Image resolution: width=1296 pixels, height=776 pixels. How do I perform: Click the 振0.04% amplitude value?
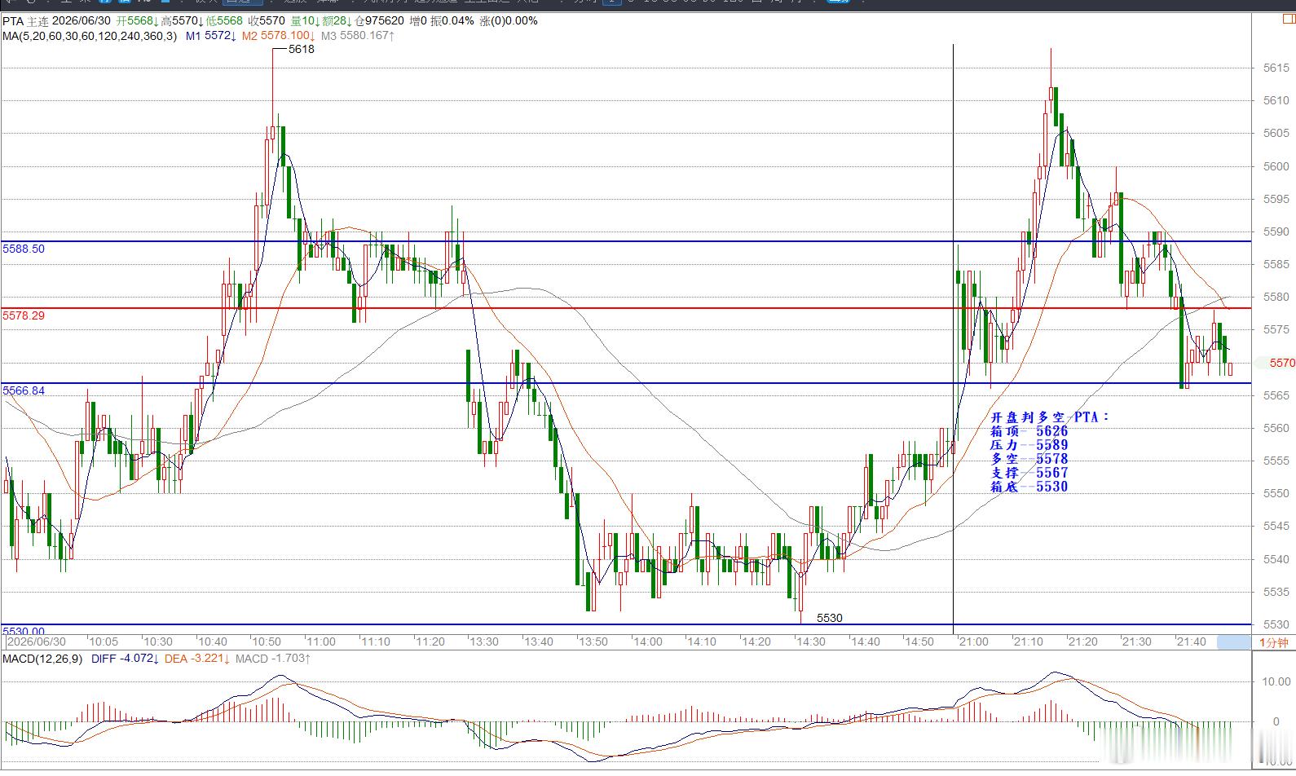click(452, 21)
